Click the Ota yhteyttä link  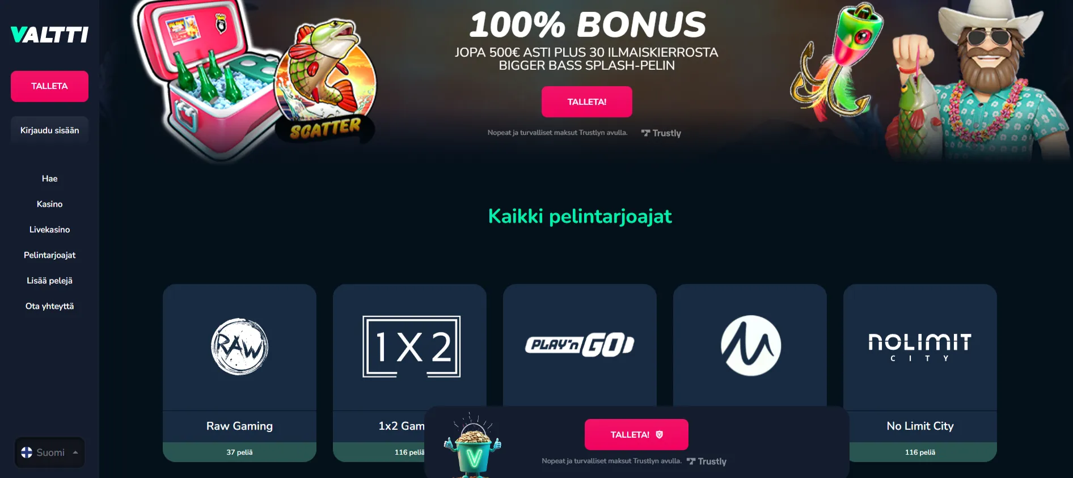49,306
